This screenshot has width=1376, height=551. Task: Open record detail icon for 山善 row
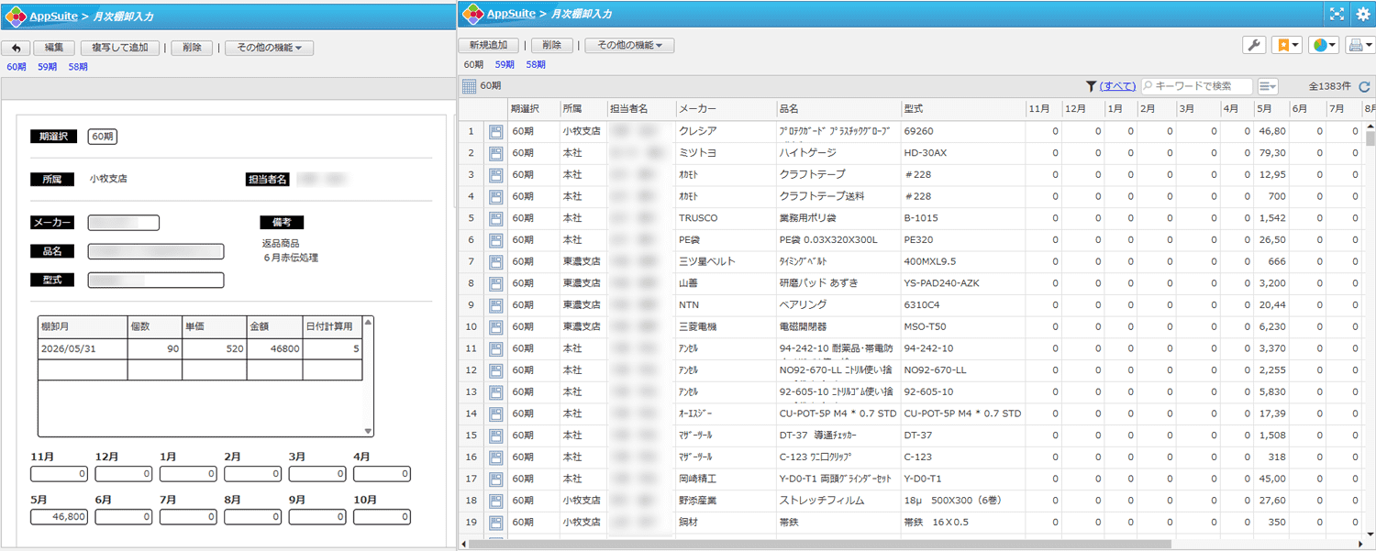click(x=495, y=283)
